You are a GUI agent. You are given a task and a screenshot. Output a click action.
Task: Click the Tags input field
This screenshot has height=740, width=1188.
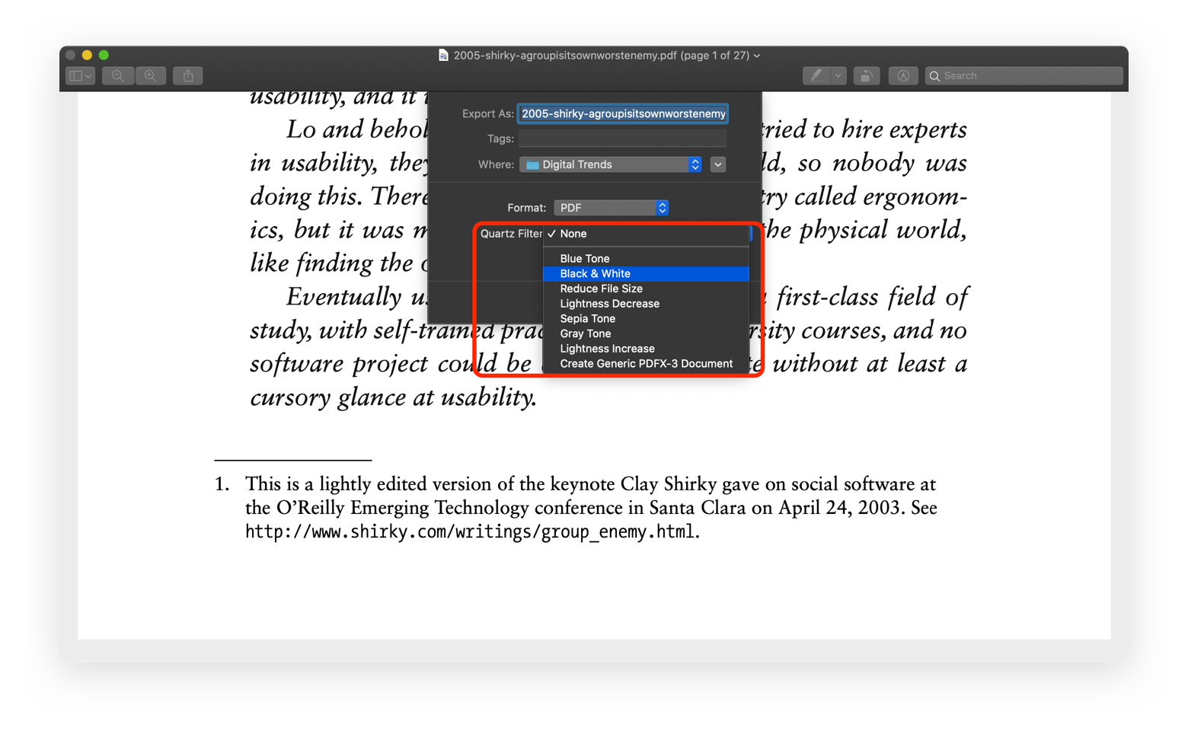(621, 138)
